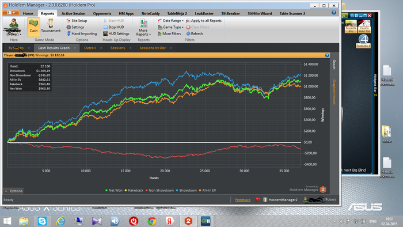Launch Internet Explorer from the taskbar

(60, 221)
